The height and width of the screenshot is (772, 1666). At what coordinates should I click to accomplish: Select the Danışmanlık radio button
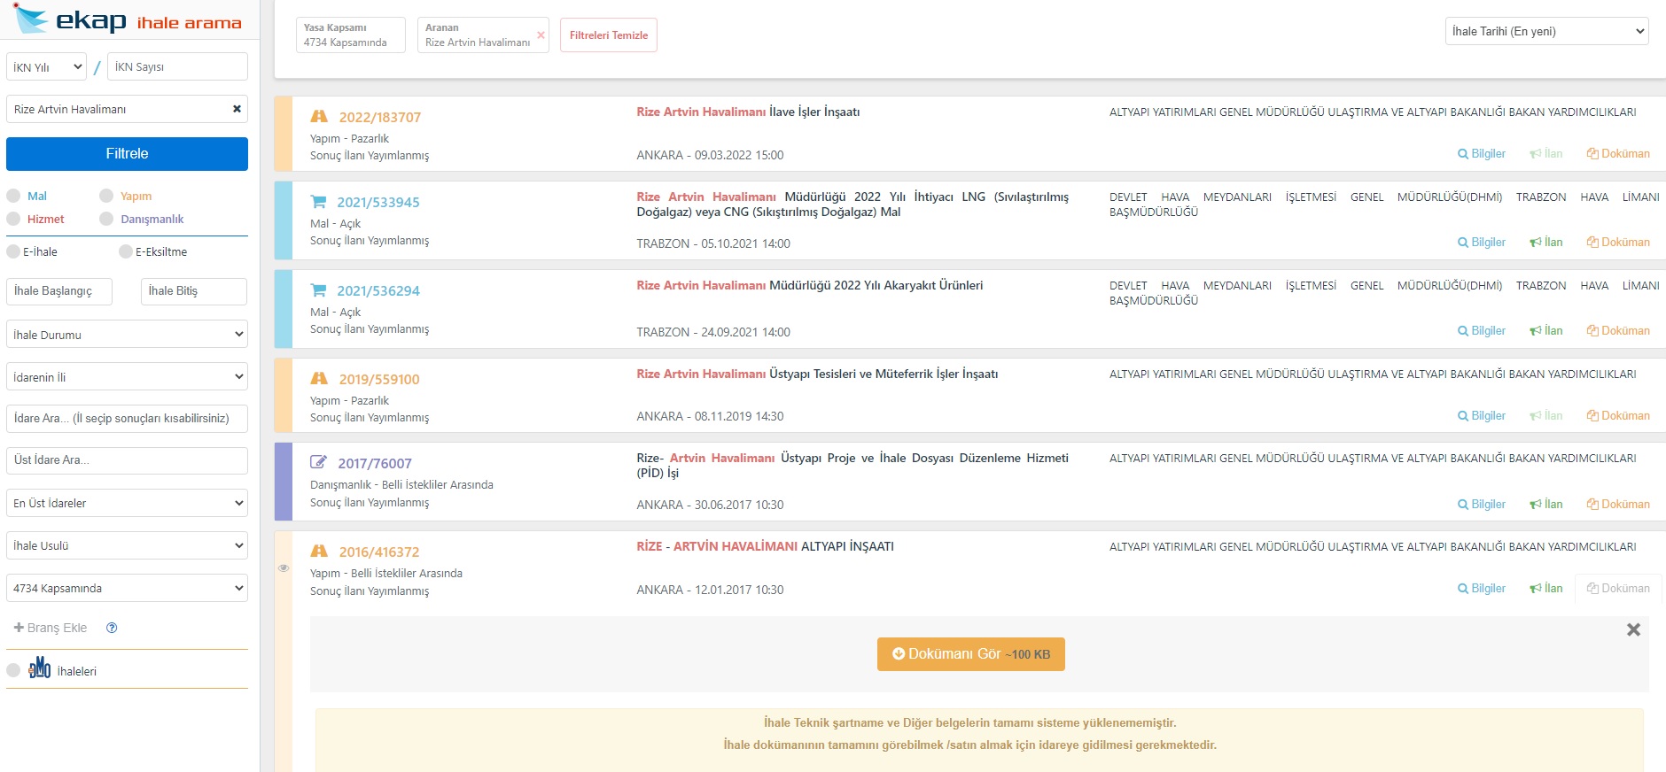(106, 219)
